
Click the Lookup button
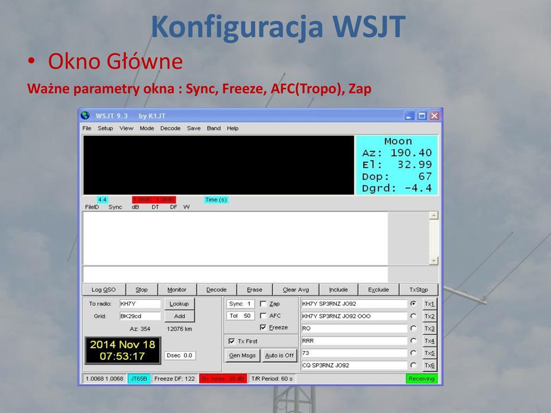pyautogui.click(x=179, y=304)
